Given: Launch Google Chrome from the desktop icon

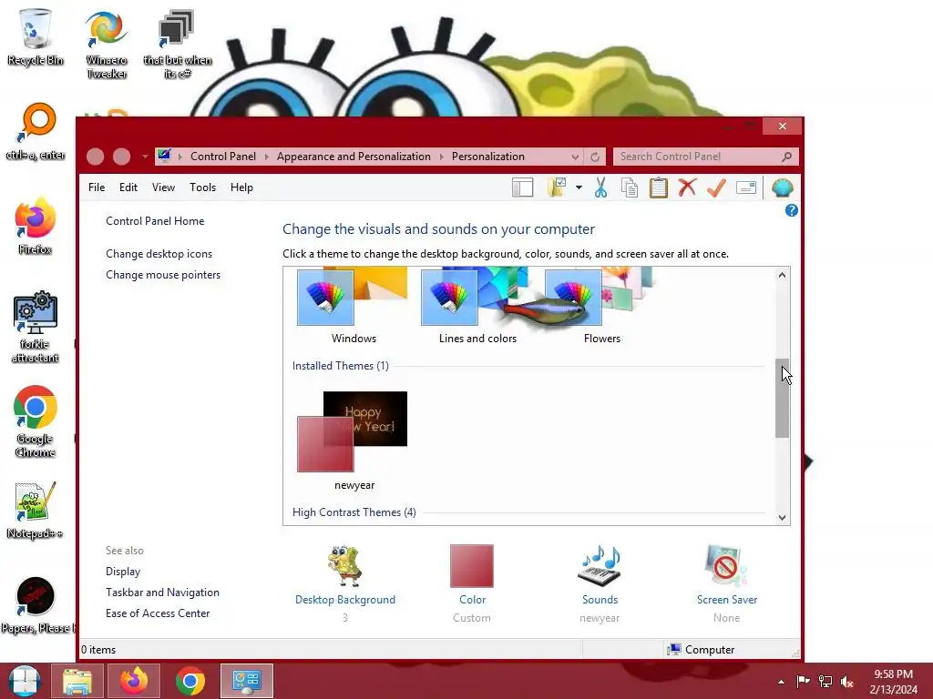Looking at the screenshot, I should (36, 422).
